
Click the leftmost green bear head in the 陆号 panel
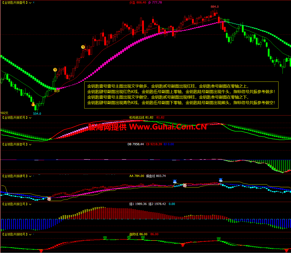(x=105, y=238)
